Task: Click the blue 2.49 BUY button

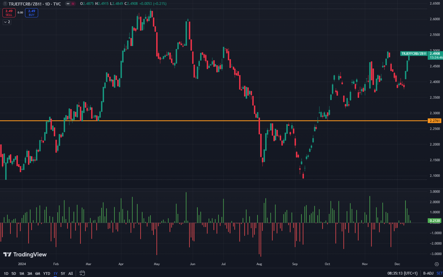Action: (31, 13)
